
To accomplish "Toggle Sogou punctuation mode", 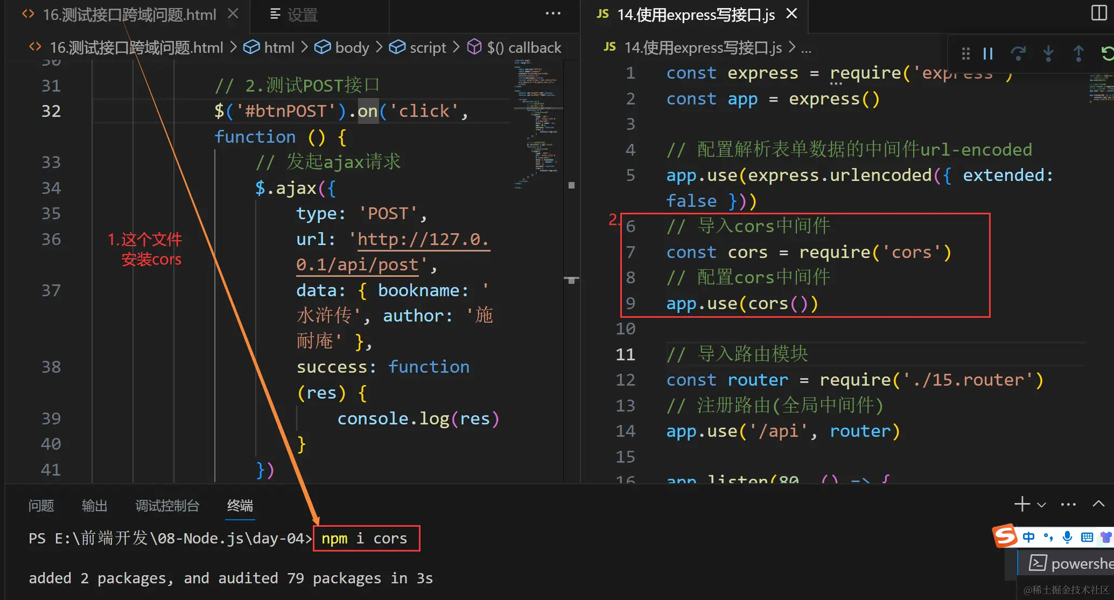I will pos(1048,537).
